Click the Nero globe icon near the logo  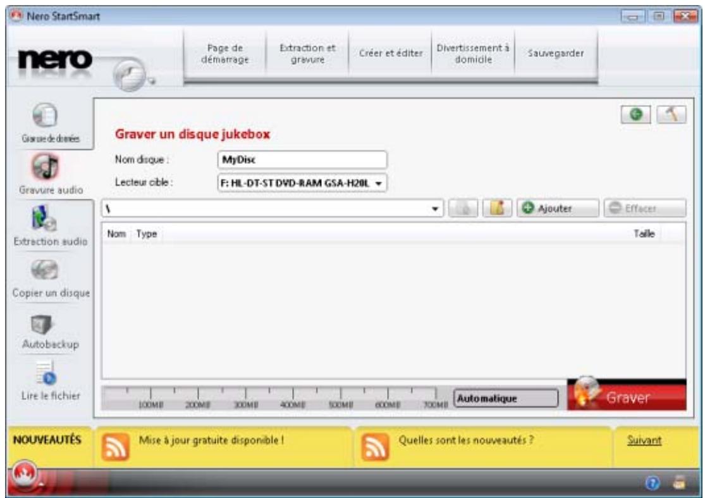[130, 74]
